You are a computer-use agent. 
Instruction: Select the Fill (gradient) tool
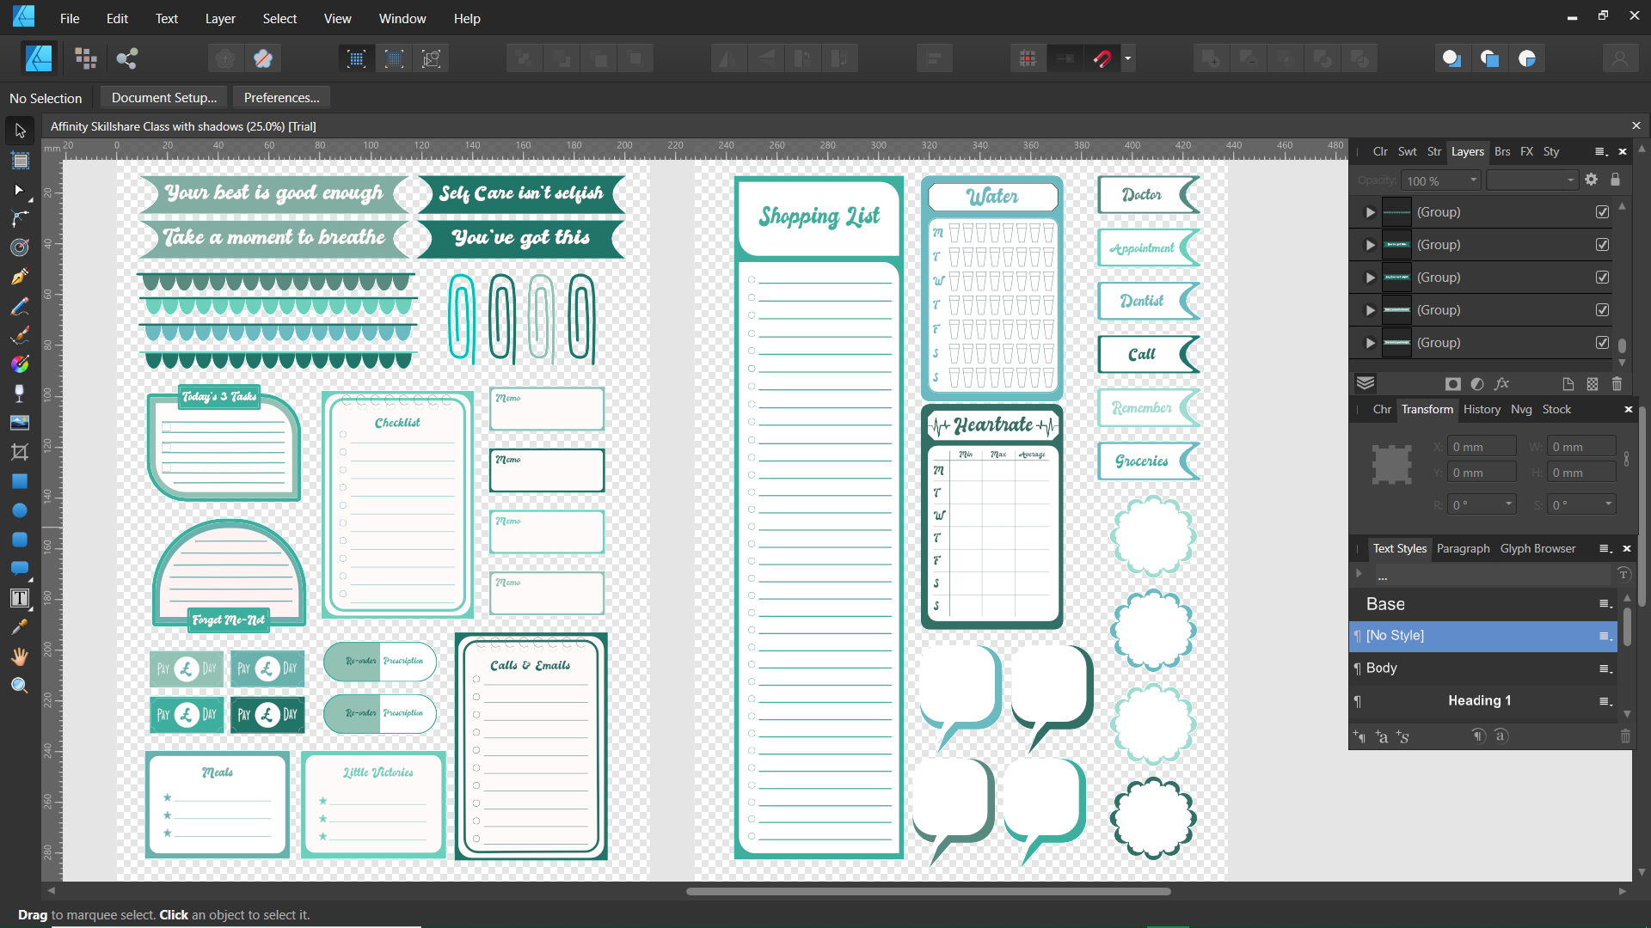pyautogui.click(x=20, y=364)
